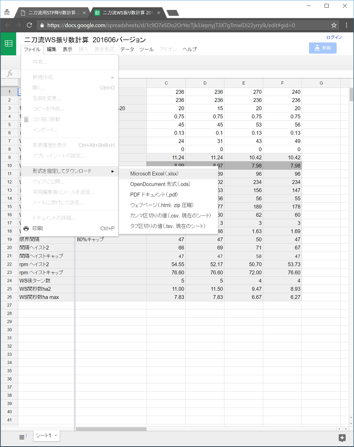Screen dimensions: 354x447
Task: Bookmark page with the star icon
Action: coord(334,25)
